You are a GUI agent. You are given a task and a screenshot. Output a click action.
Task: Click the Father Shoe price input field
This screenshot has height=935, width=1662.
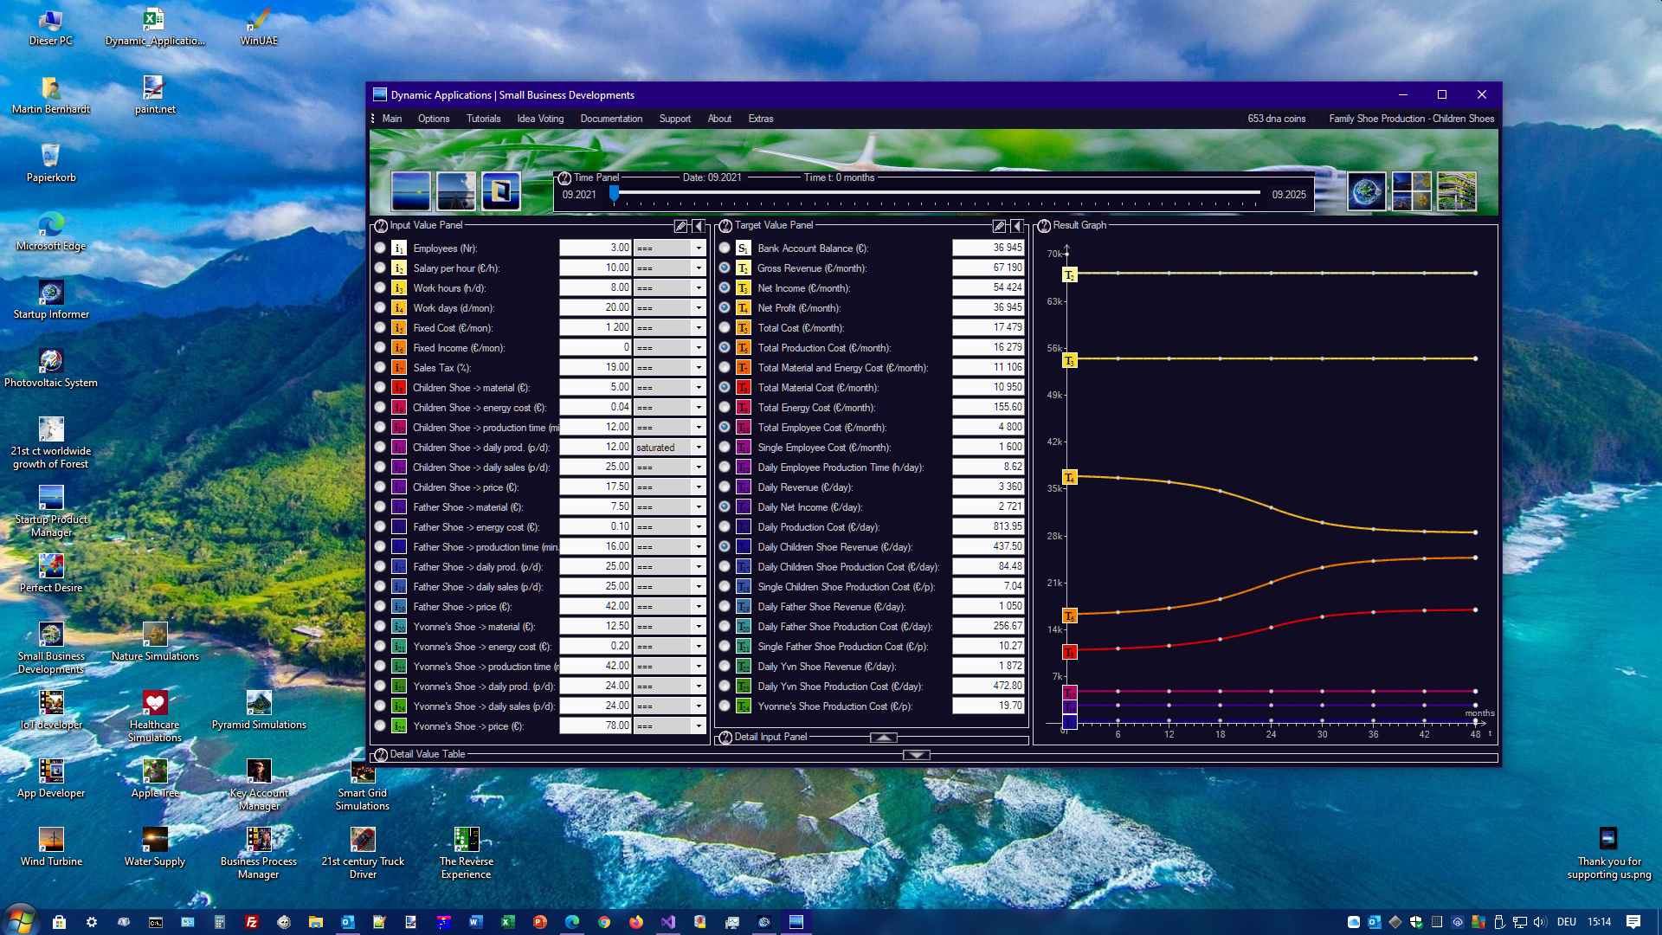tap(596, 606)
